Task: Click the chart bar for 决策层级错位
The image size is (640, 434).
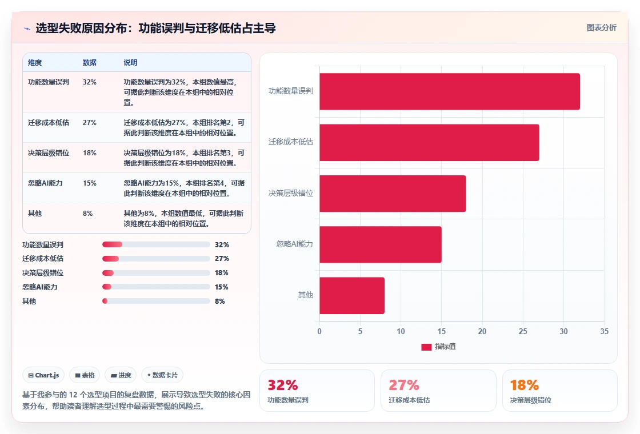Action: tap(393, 194)
